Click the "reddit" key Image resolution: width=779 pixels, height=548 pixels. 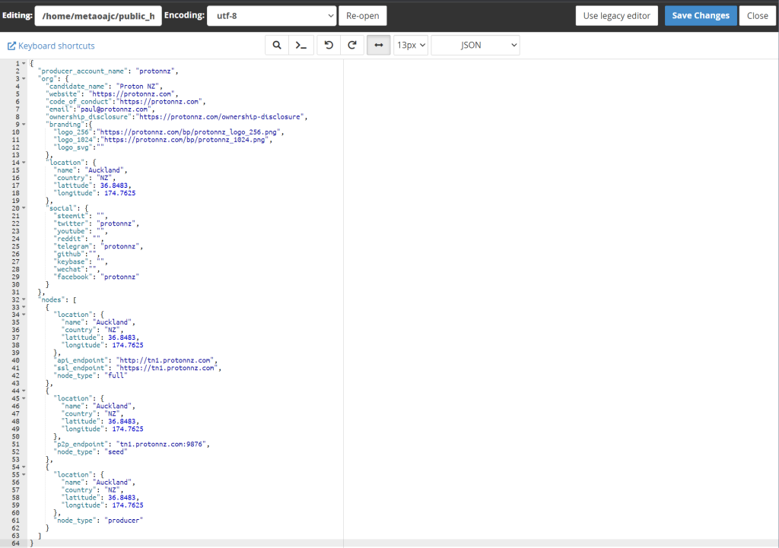click(x=69, y=239)
